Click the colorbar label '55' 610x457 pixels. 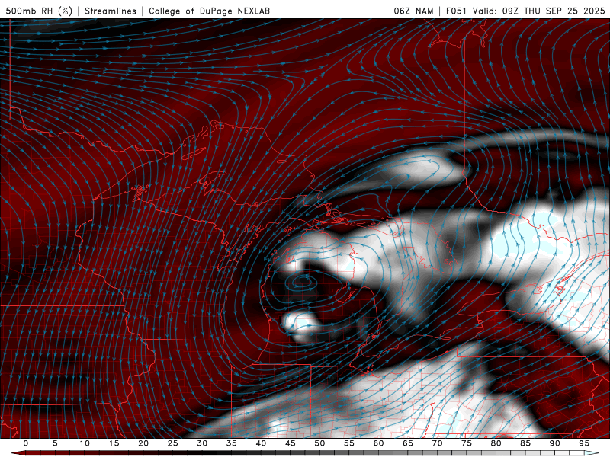(349, 443)
